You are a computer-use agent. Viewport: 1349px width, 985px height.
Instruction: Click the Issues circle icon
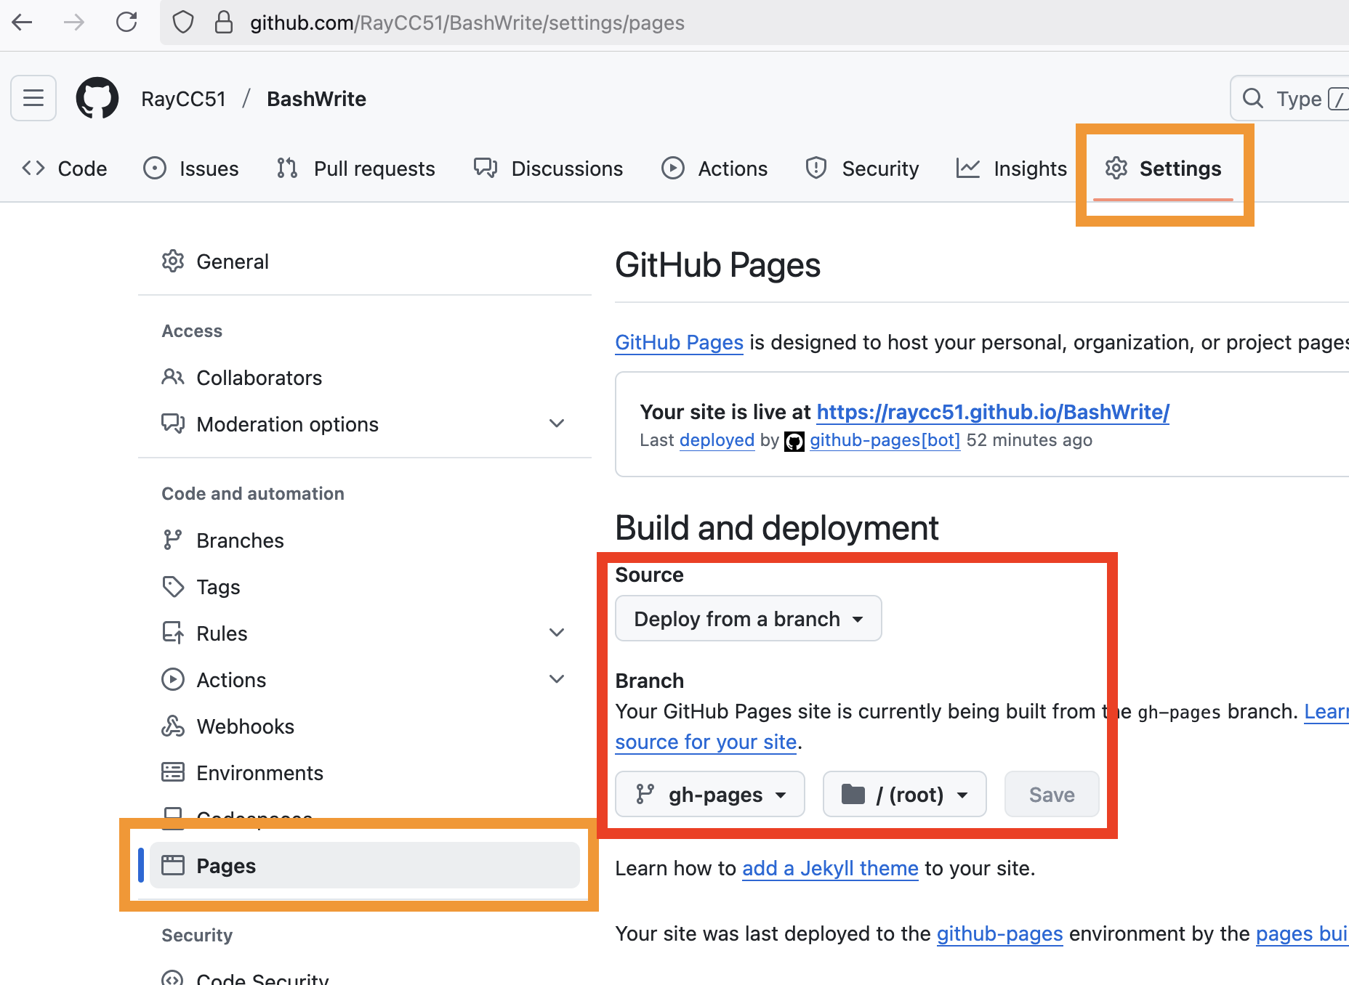[155, 169]
